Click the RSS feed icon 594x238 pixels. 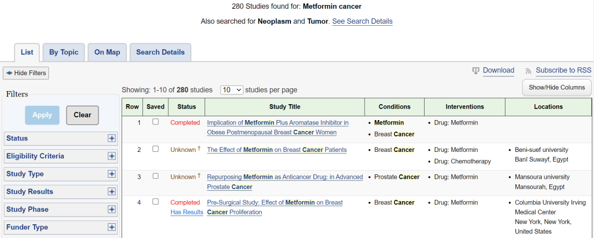coord(529,71)
